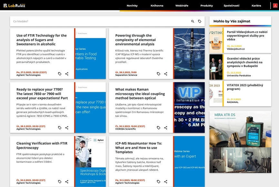The height and width of the screenshot is (187, 279).
Task: Click the Spectroscopy Digital Workshops thumbnail
Action: (x=91, y=161)
